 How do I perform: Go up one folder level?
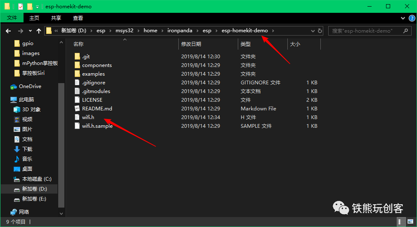[39, 31]
